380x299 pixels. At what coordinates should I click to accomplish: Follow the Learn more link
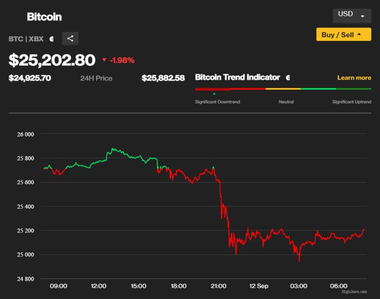pyautogui.click(x=354, y=77)
